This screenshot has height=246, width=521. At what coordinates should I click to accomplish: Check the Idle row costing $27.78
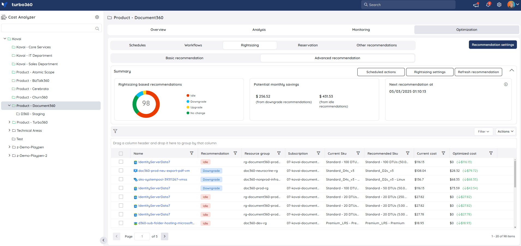[121, 214]
